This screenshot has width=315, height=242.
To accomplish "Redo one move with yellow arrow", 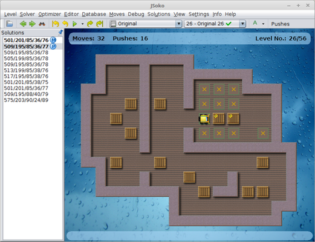I will pos(90,24).
